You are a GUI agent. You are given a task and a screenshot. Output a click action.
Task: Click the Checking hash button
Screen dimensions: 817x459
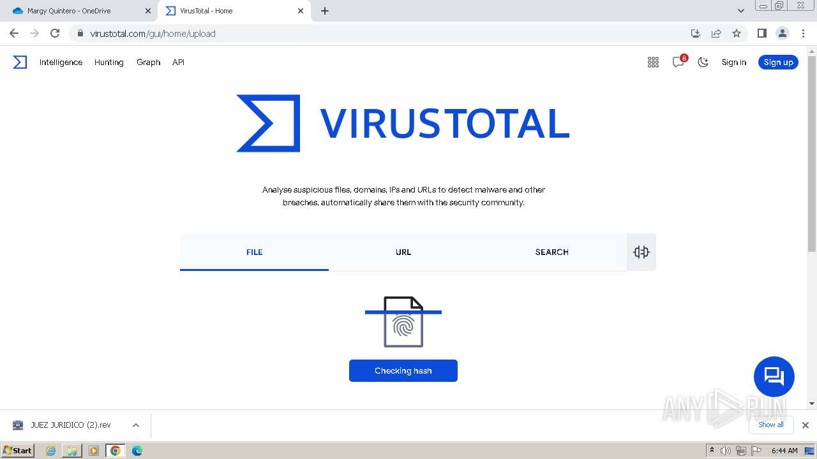403,370
